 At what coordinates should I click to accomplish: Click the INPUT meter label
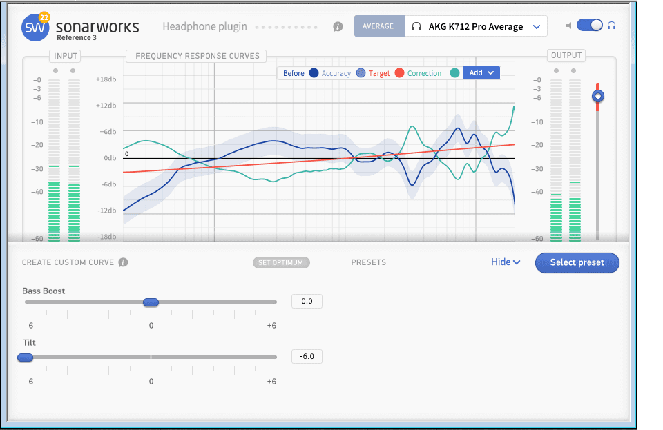pos(66,56)
